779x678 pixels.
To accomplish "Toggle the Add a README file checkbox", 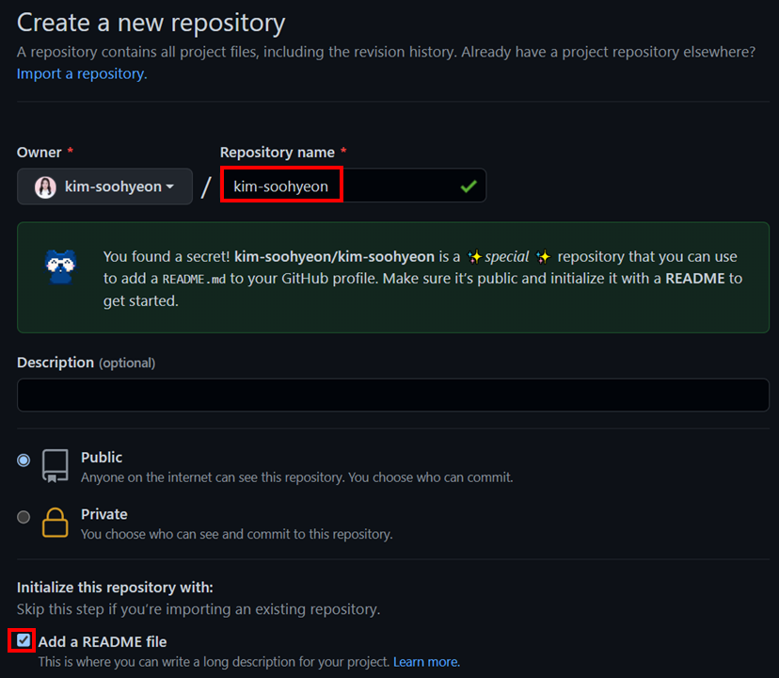I will [24, 640].
